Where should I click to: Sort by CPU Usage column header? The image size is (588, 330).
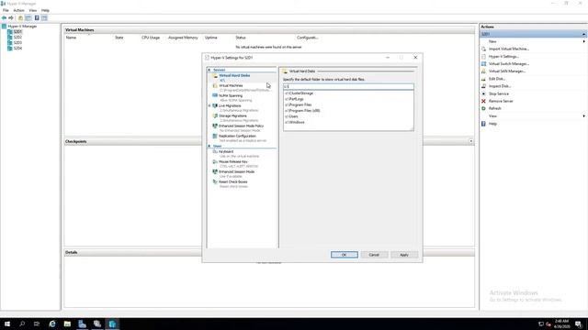pyautogui.click(x=151, y=38)
